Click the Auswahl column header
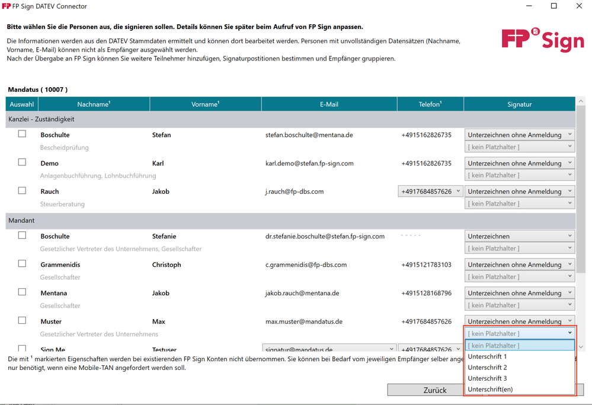Screen dimensions: 592x405 [x=22, y=104]
